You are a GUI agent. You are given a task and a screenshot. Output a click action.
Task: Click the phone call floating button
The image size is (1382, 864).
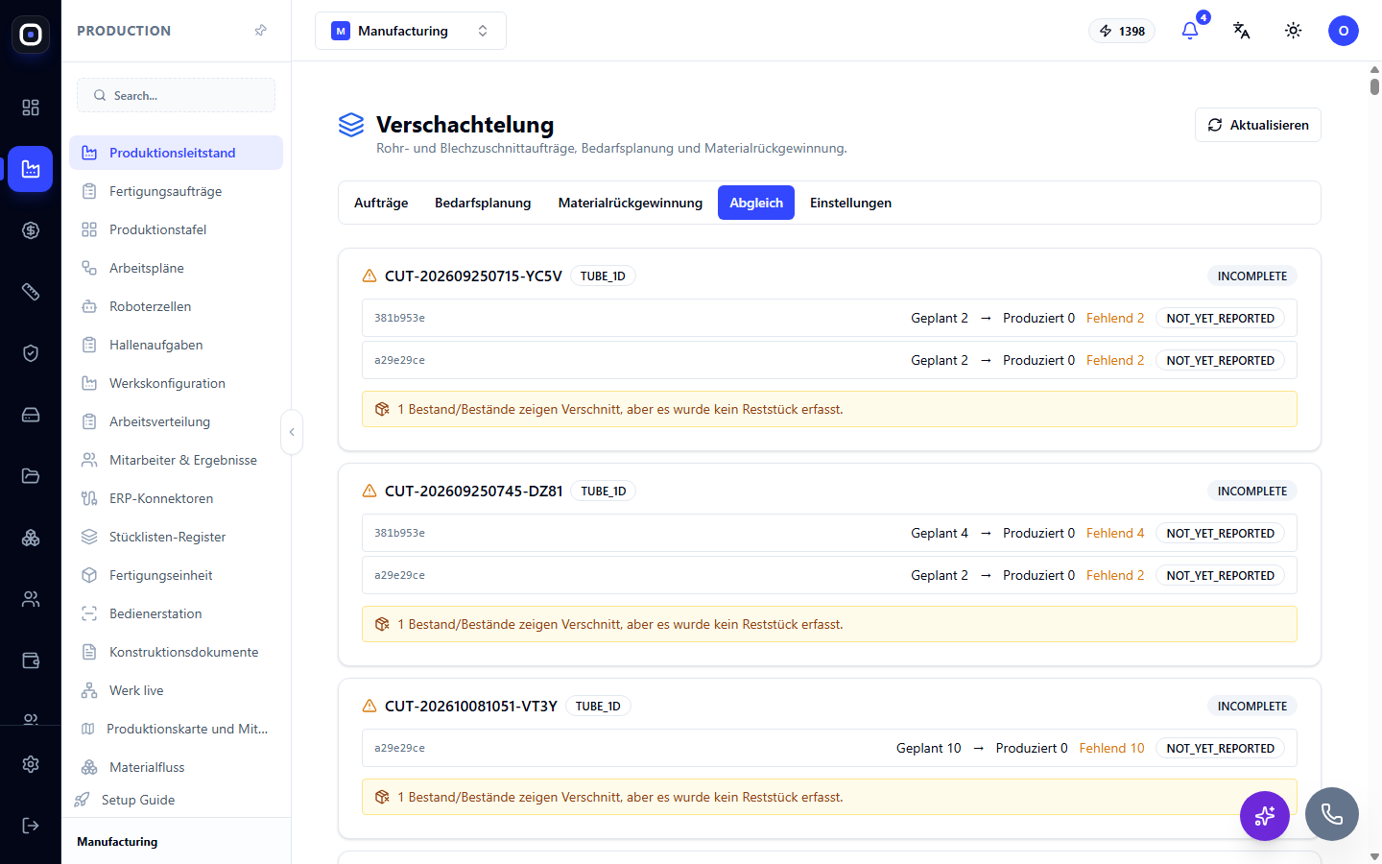pos(1332,814)
